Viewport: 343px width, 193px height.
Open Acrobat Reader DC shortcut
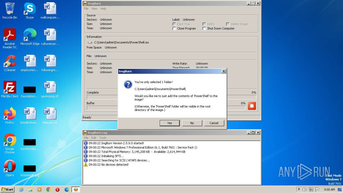coord(10,38)
